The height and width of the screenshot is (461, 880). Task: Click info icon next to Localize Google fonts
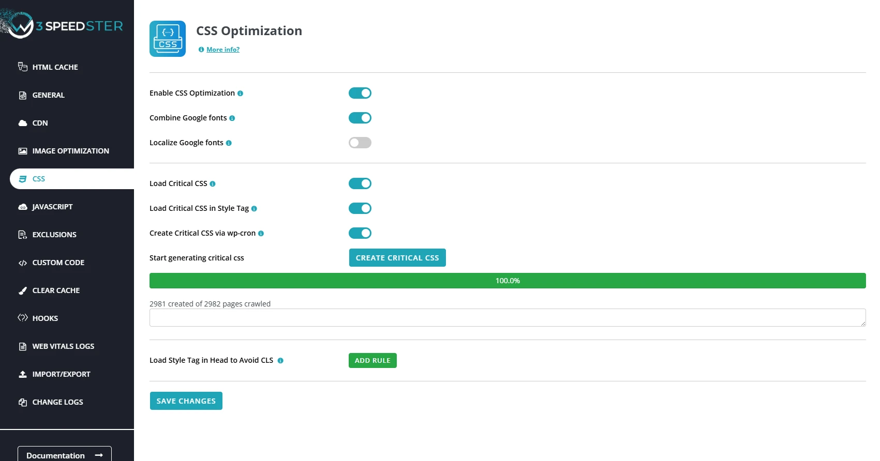(229, 143)
